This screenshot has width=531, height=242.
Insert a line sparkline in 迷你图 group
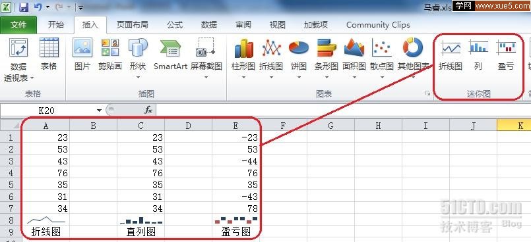click(451, 54)
